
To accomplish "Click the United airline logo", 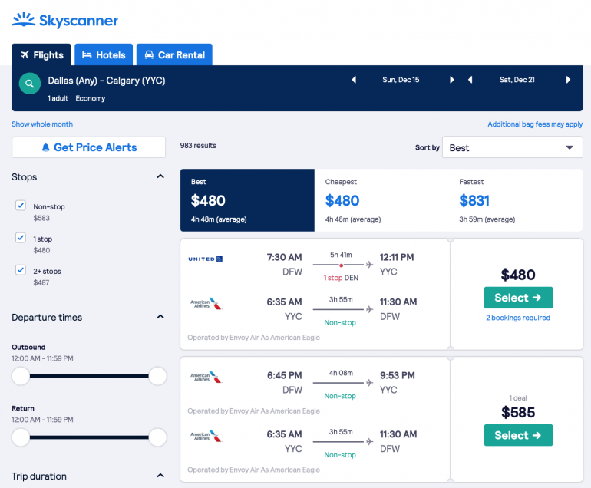I will tap(205, 259).
